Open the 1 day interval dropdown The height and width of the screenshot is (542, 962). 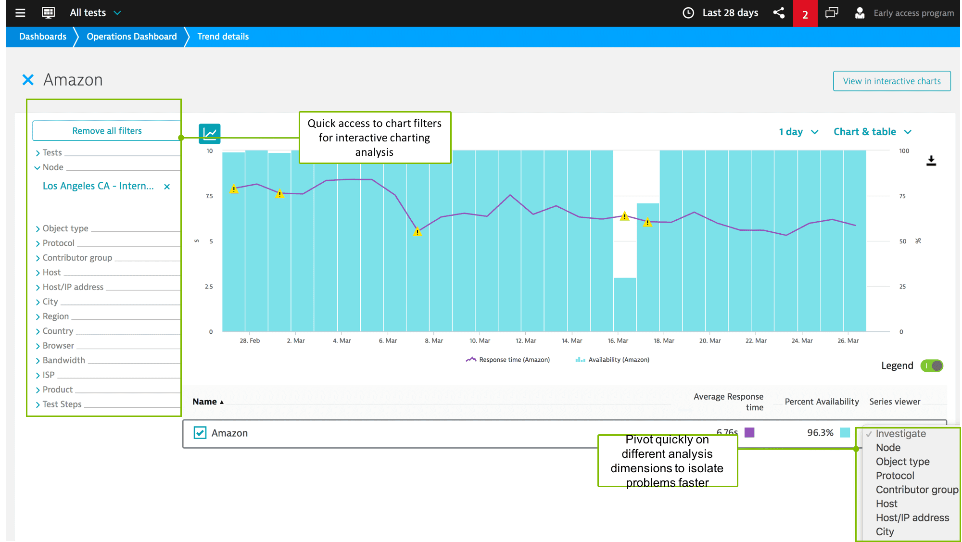pos(798,132)
